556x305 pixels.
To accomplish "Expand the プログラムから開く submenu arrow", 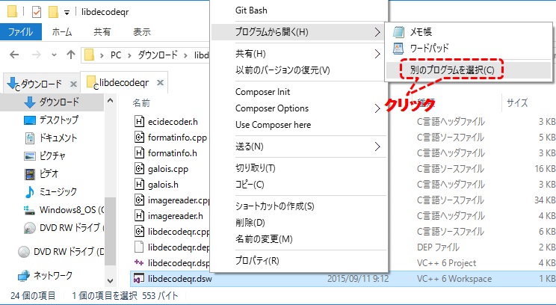I will point(377,32).
